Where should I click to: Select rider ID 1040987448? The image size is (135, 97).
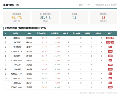(16, 60)
